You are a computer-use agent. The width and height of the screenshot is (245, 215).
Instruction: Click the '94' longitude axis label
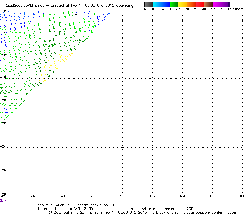(33, 196)
